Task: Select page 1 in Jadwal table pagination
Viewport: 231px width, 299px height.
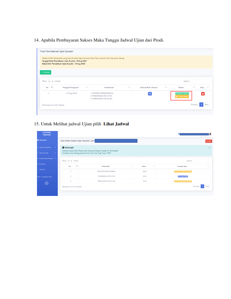Action: point(202,186)
